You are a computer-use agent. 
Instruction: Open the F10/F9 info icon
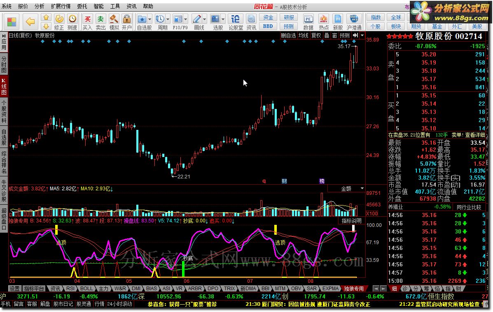[178, 19]
